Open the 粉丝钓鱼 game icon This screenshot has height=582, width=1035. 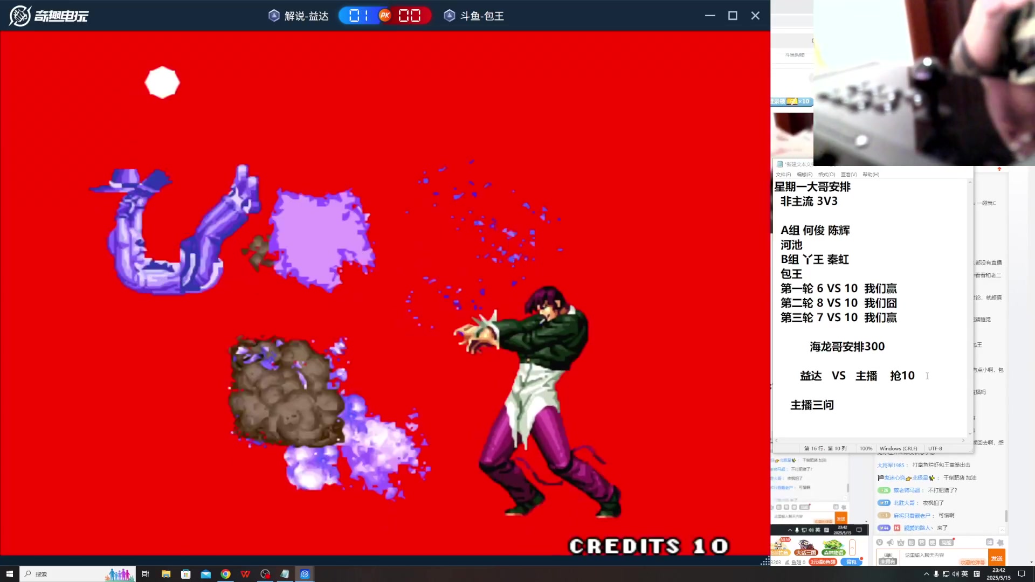781,547
